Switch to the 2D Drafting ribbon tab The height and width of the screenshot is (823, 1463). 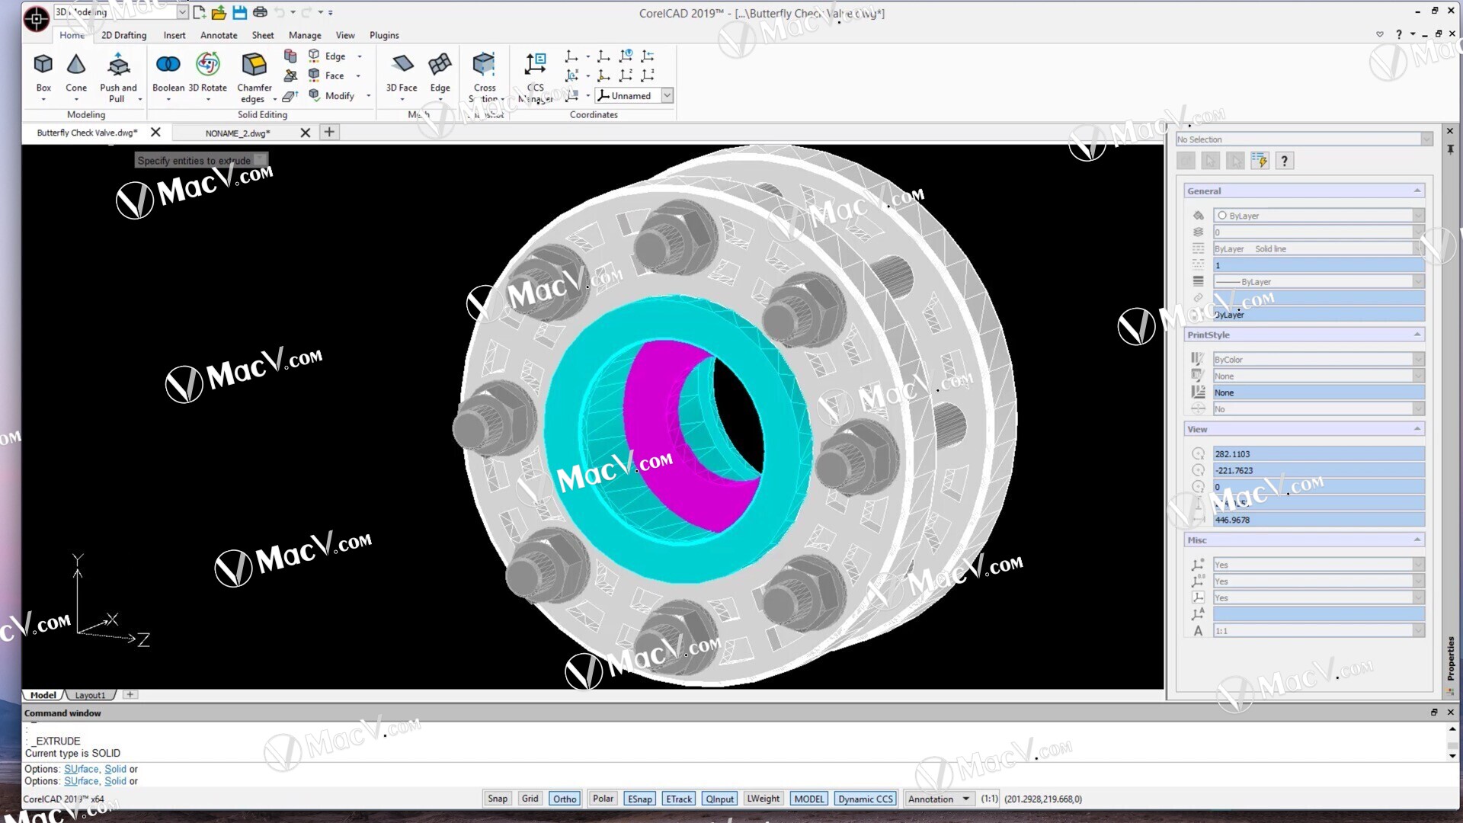tap(123, 35)
